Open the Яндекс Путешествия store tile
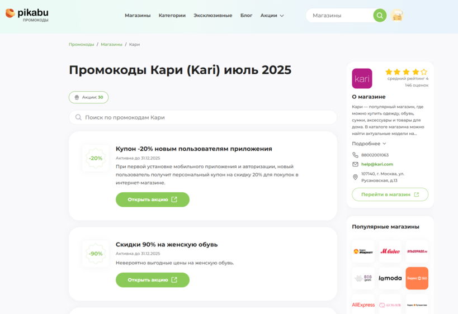 (417, 305)
